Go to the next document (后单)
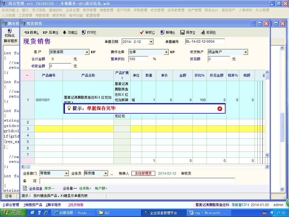Viewport: 289px width, 217px height. coord(51,32)
